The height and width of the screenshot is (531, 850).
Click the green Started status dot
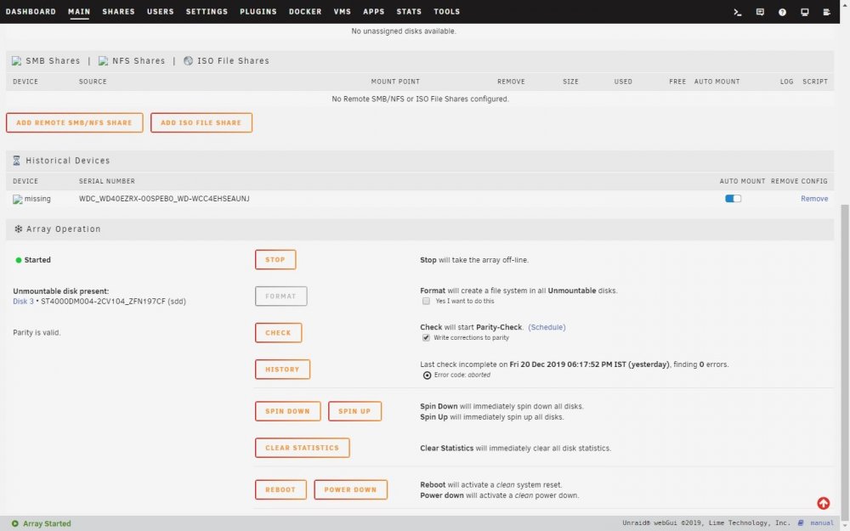click(x=19, y=260)
